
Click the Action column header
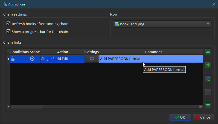(x=62, y=52)
